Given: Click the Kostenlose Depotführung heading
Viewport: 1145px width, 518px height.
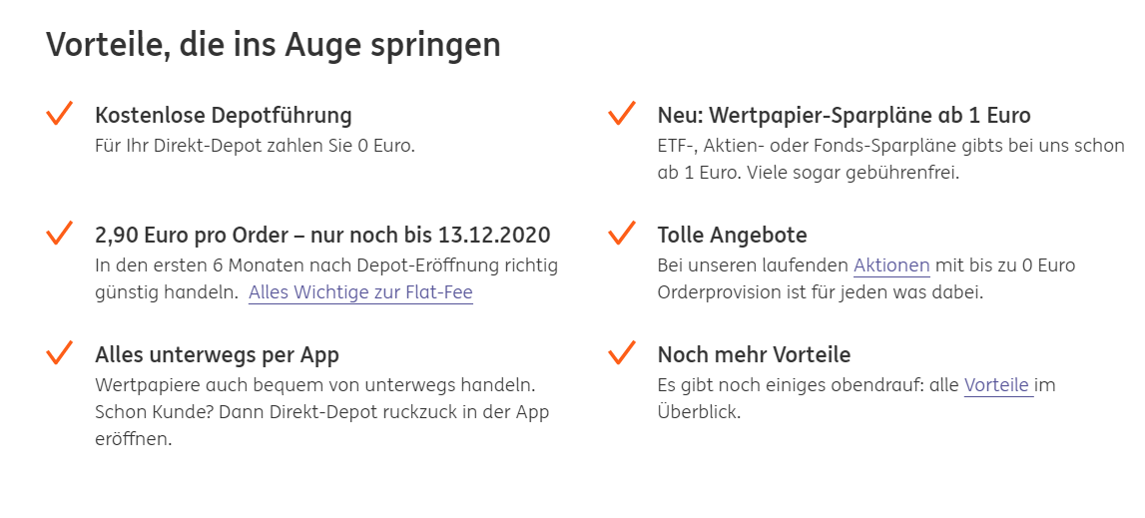Looking at the screenshot, I should (x=224, y=116).
